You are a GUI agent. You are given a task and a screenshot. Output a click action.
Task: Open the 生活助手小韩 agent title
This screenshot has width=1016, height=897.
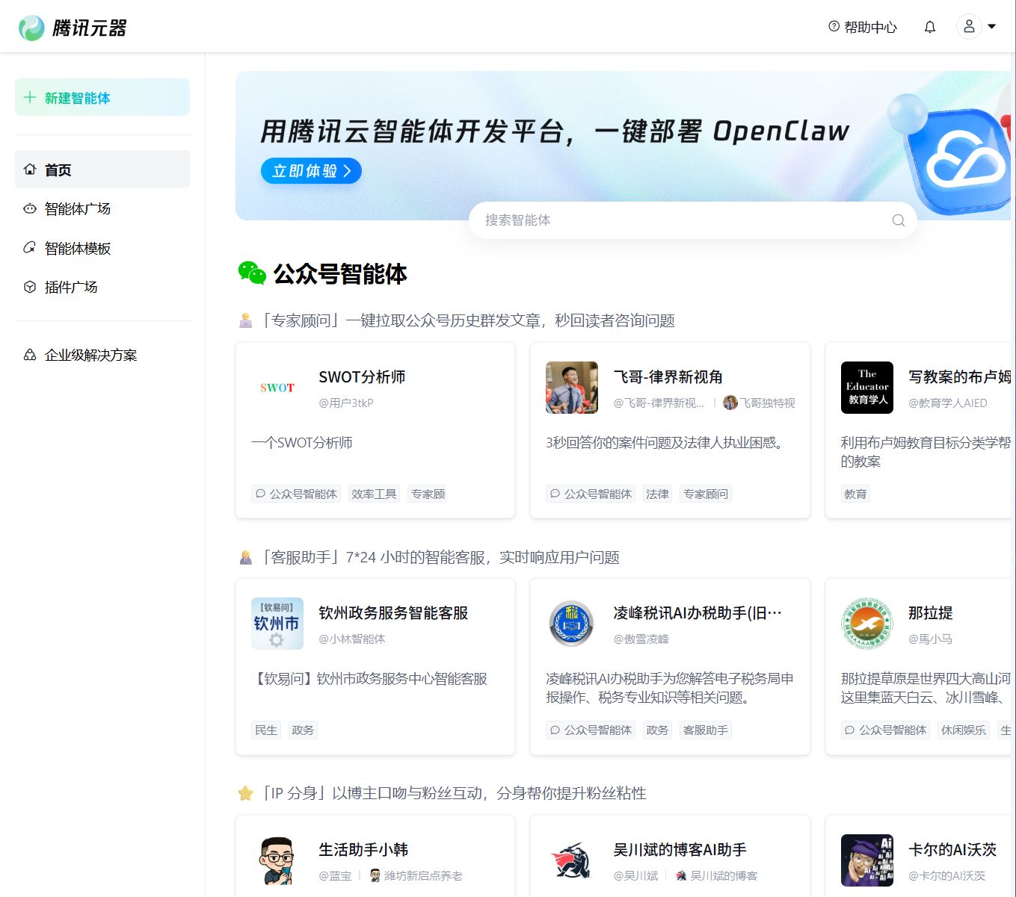click(x=363, y=850)
